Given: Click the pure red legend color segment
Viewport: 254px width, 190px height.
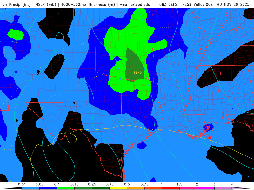Looking at the screenshot, I should [x=171, y=188].
